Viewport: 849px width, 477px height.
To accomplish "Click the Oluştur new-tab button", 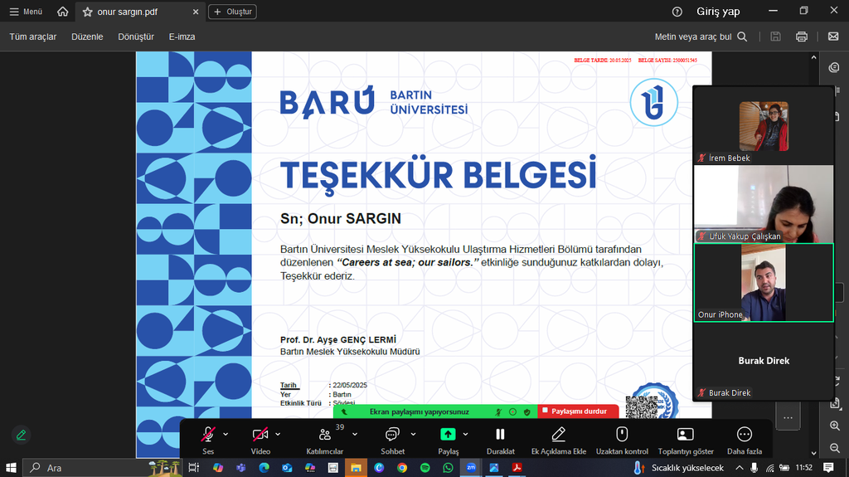I will coord(232,12).
